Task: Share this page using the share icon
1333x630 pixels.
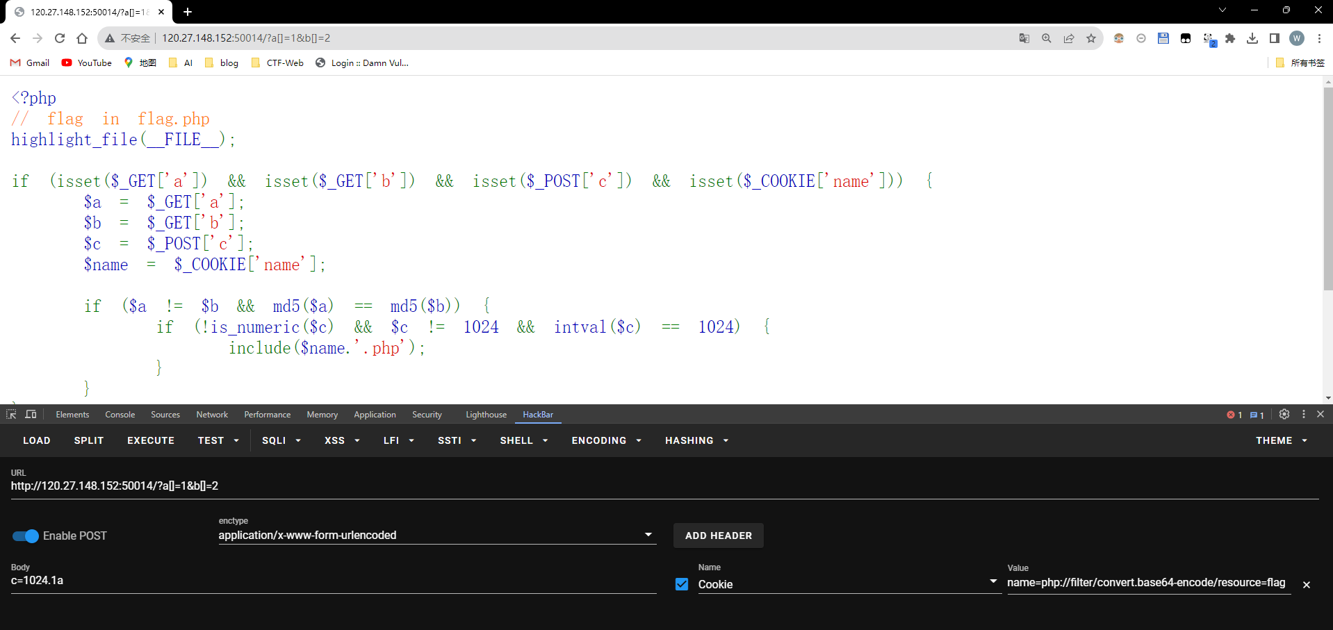Action: tap(1069, 38)
